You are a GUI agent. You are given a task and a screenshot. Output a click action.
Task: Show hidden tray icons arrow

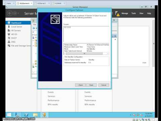click(130, 115)
